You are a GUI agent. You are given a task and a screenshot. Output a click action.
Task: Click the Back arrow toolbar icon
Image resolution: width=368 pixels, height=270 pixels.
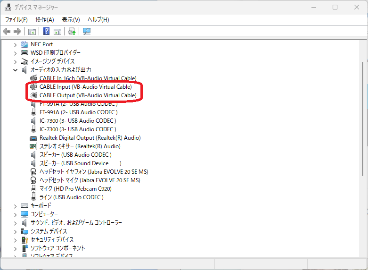pyautogui.click(x=7, y=31)
